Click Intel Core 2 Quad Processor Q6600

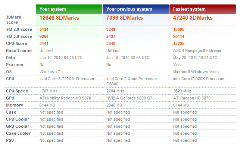(x=132, y=81)
